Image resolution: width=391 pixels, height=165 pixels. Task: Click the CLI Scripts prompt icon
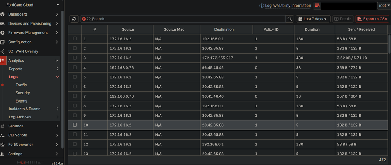point(3,135)
